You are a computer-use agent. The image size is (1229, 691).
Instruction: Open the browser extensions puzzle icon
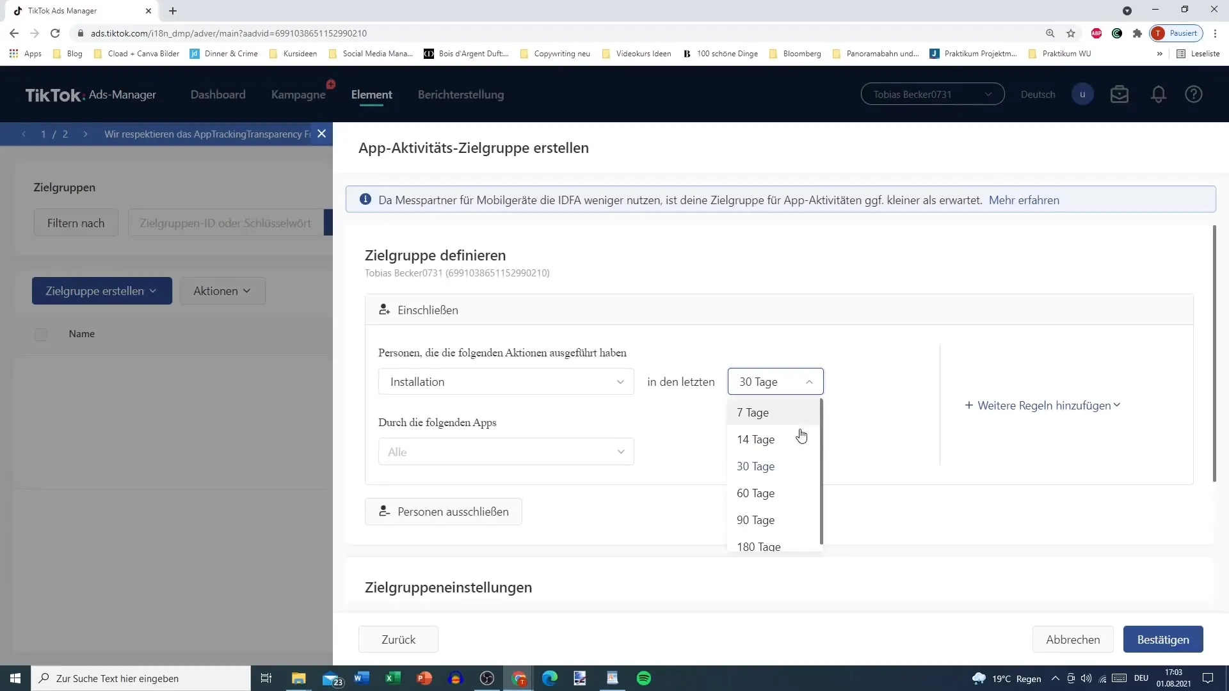coord(1137,33)
